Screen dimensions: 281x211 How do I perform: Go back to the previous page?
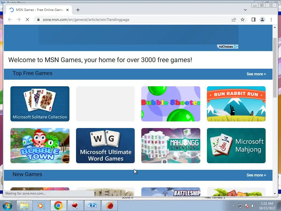[10, 20]
